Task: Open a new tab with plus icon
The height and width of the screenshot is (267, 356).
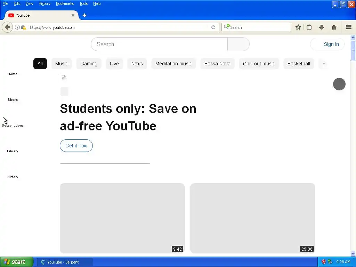Action: point(84,15)
